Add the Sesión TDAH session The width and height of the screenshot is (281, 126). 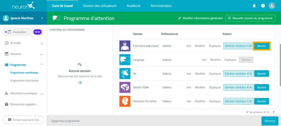click(x=262, y=87)
